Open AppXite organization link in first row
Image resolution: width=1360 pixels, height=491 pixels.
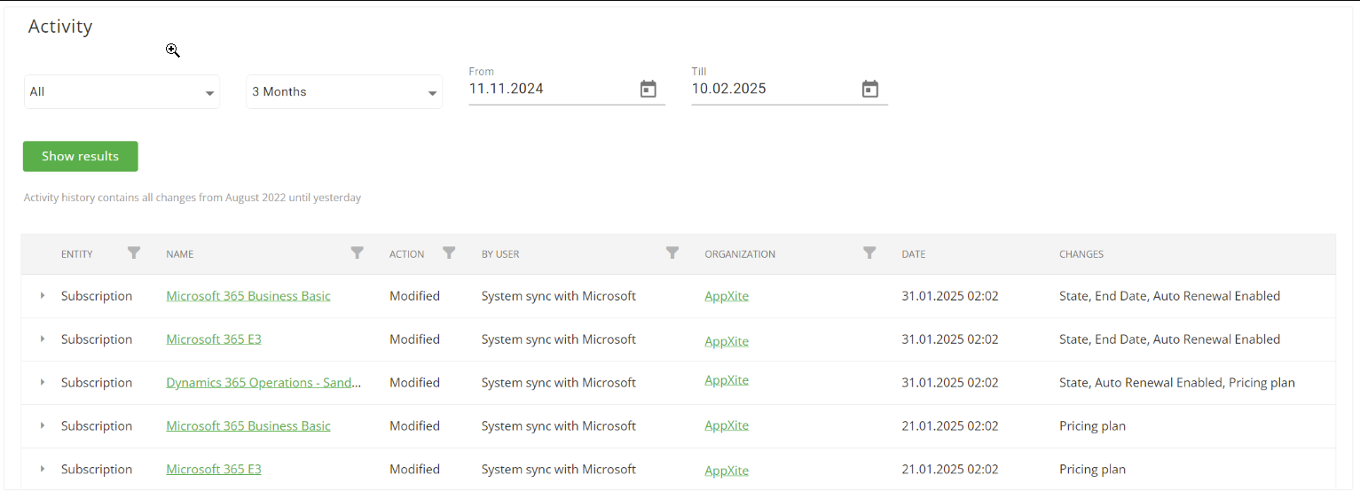click(x=727, y=296)
